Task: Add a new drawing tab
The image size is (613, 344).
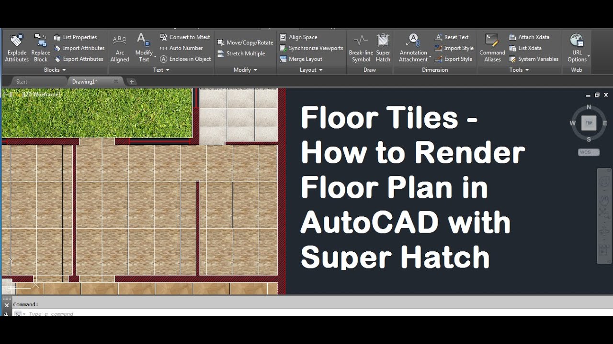Action: click(x=132, y=82)
